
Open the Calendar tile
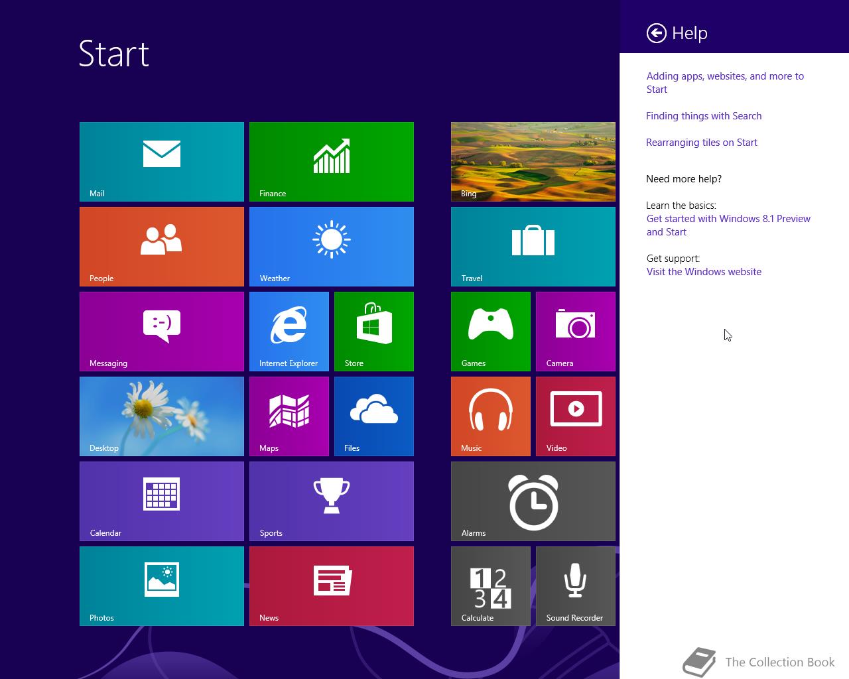tap(162, 501)
